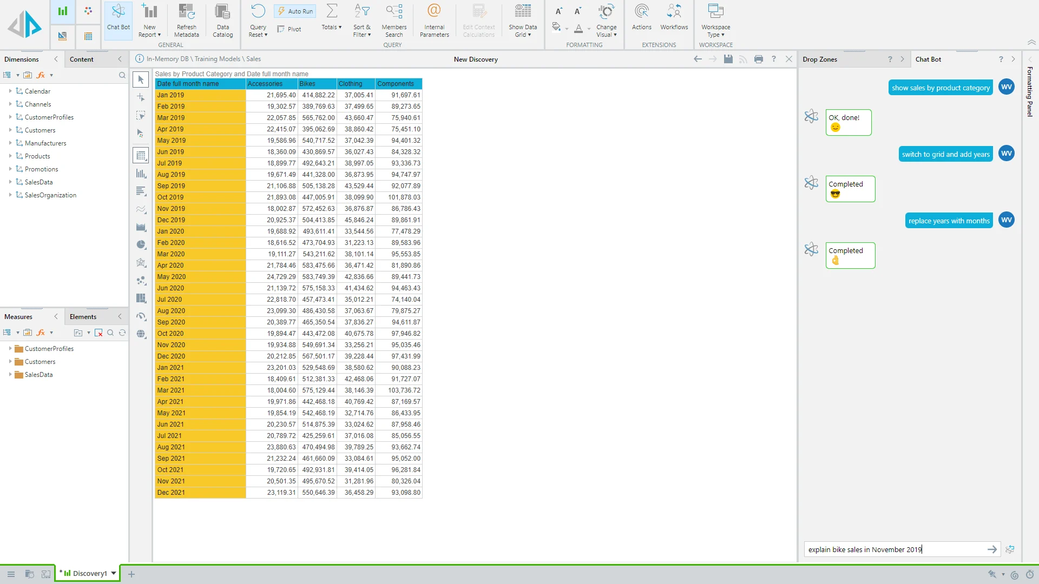Click the chat bot text input field
This screenshot has width=1039, height=584.
tap(893, 549)
